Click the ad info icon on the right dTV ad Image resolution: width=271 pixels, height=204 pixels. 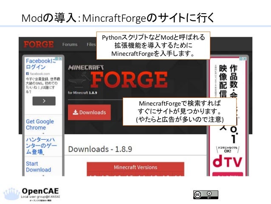pyautogui.click(x=241, y=59)
